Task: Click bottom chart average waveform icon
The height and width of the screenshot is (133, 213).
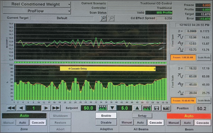Action: (x=180, y=84)
